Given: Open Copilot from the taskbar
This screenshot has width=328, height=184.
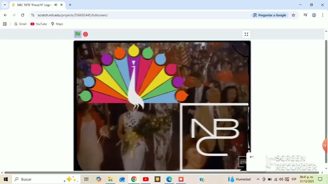Looking at the screenshot, I should (x=99, y=179).
